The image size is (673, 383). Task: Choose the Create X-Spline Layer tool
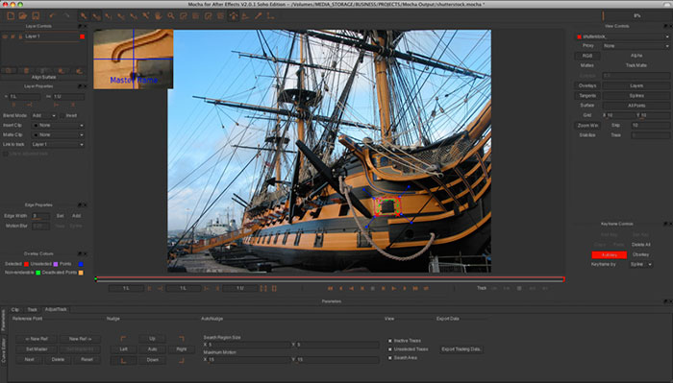pos(184,16)
